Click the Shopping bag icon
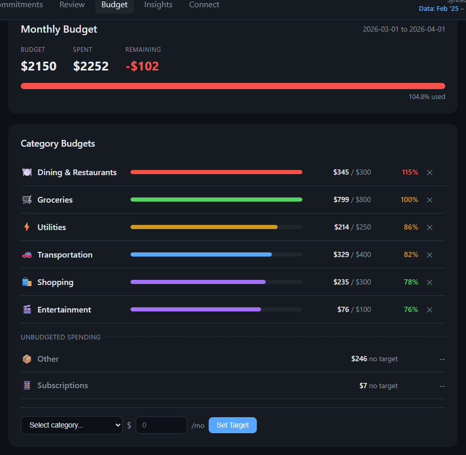The height and width of the screenshot is (455, 466). (x=26, y=282)
